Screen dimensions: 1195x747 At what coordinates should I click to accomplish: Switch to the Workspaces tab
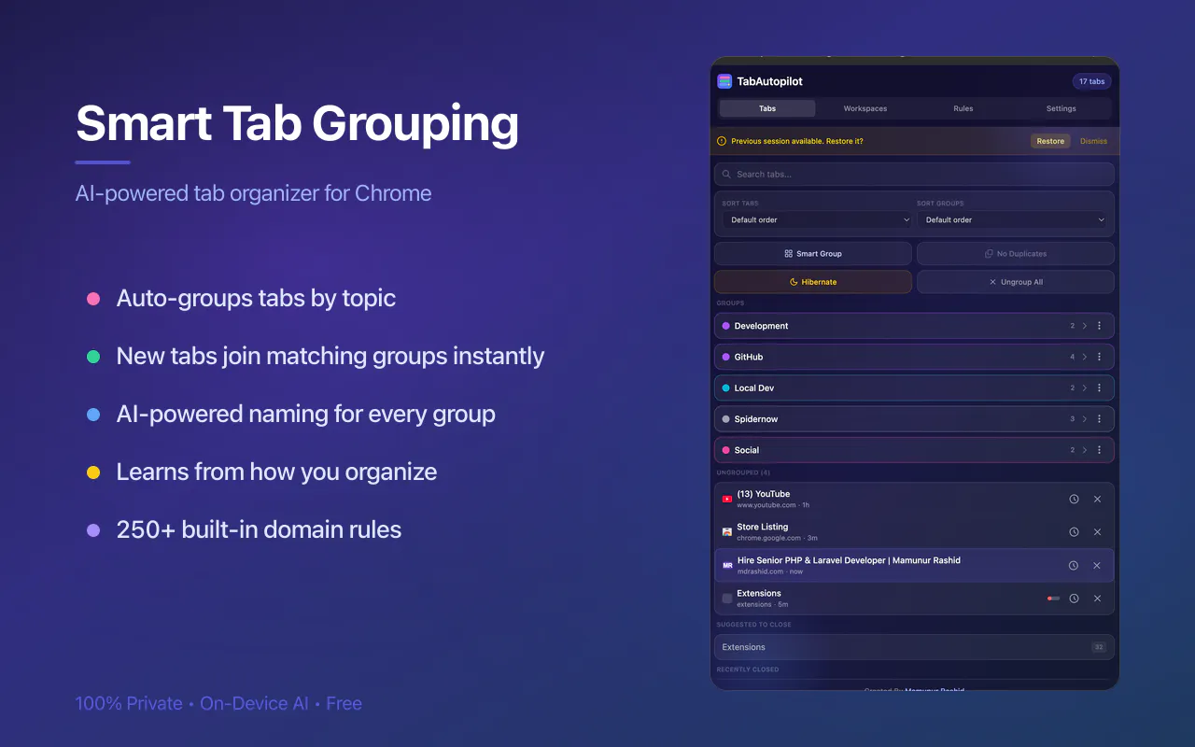click(x=865, y=108)
